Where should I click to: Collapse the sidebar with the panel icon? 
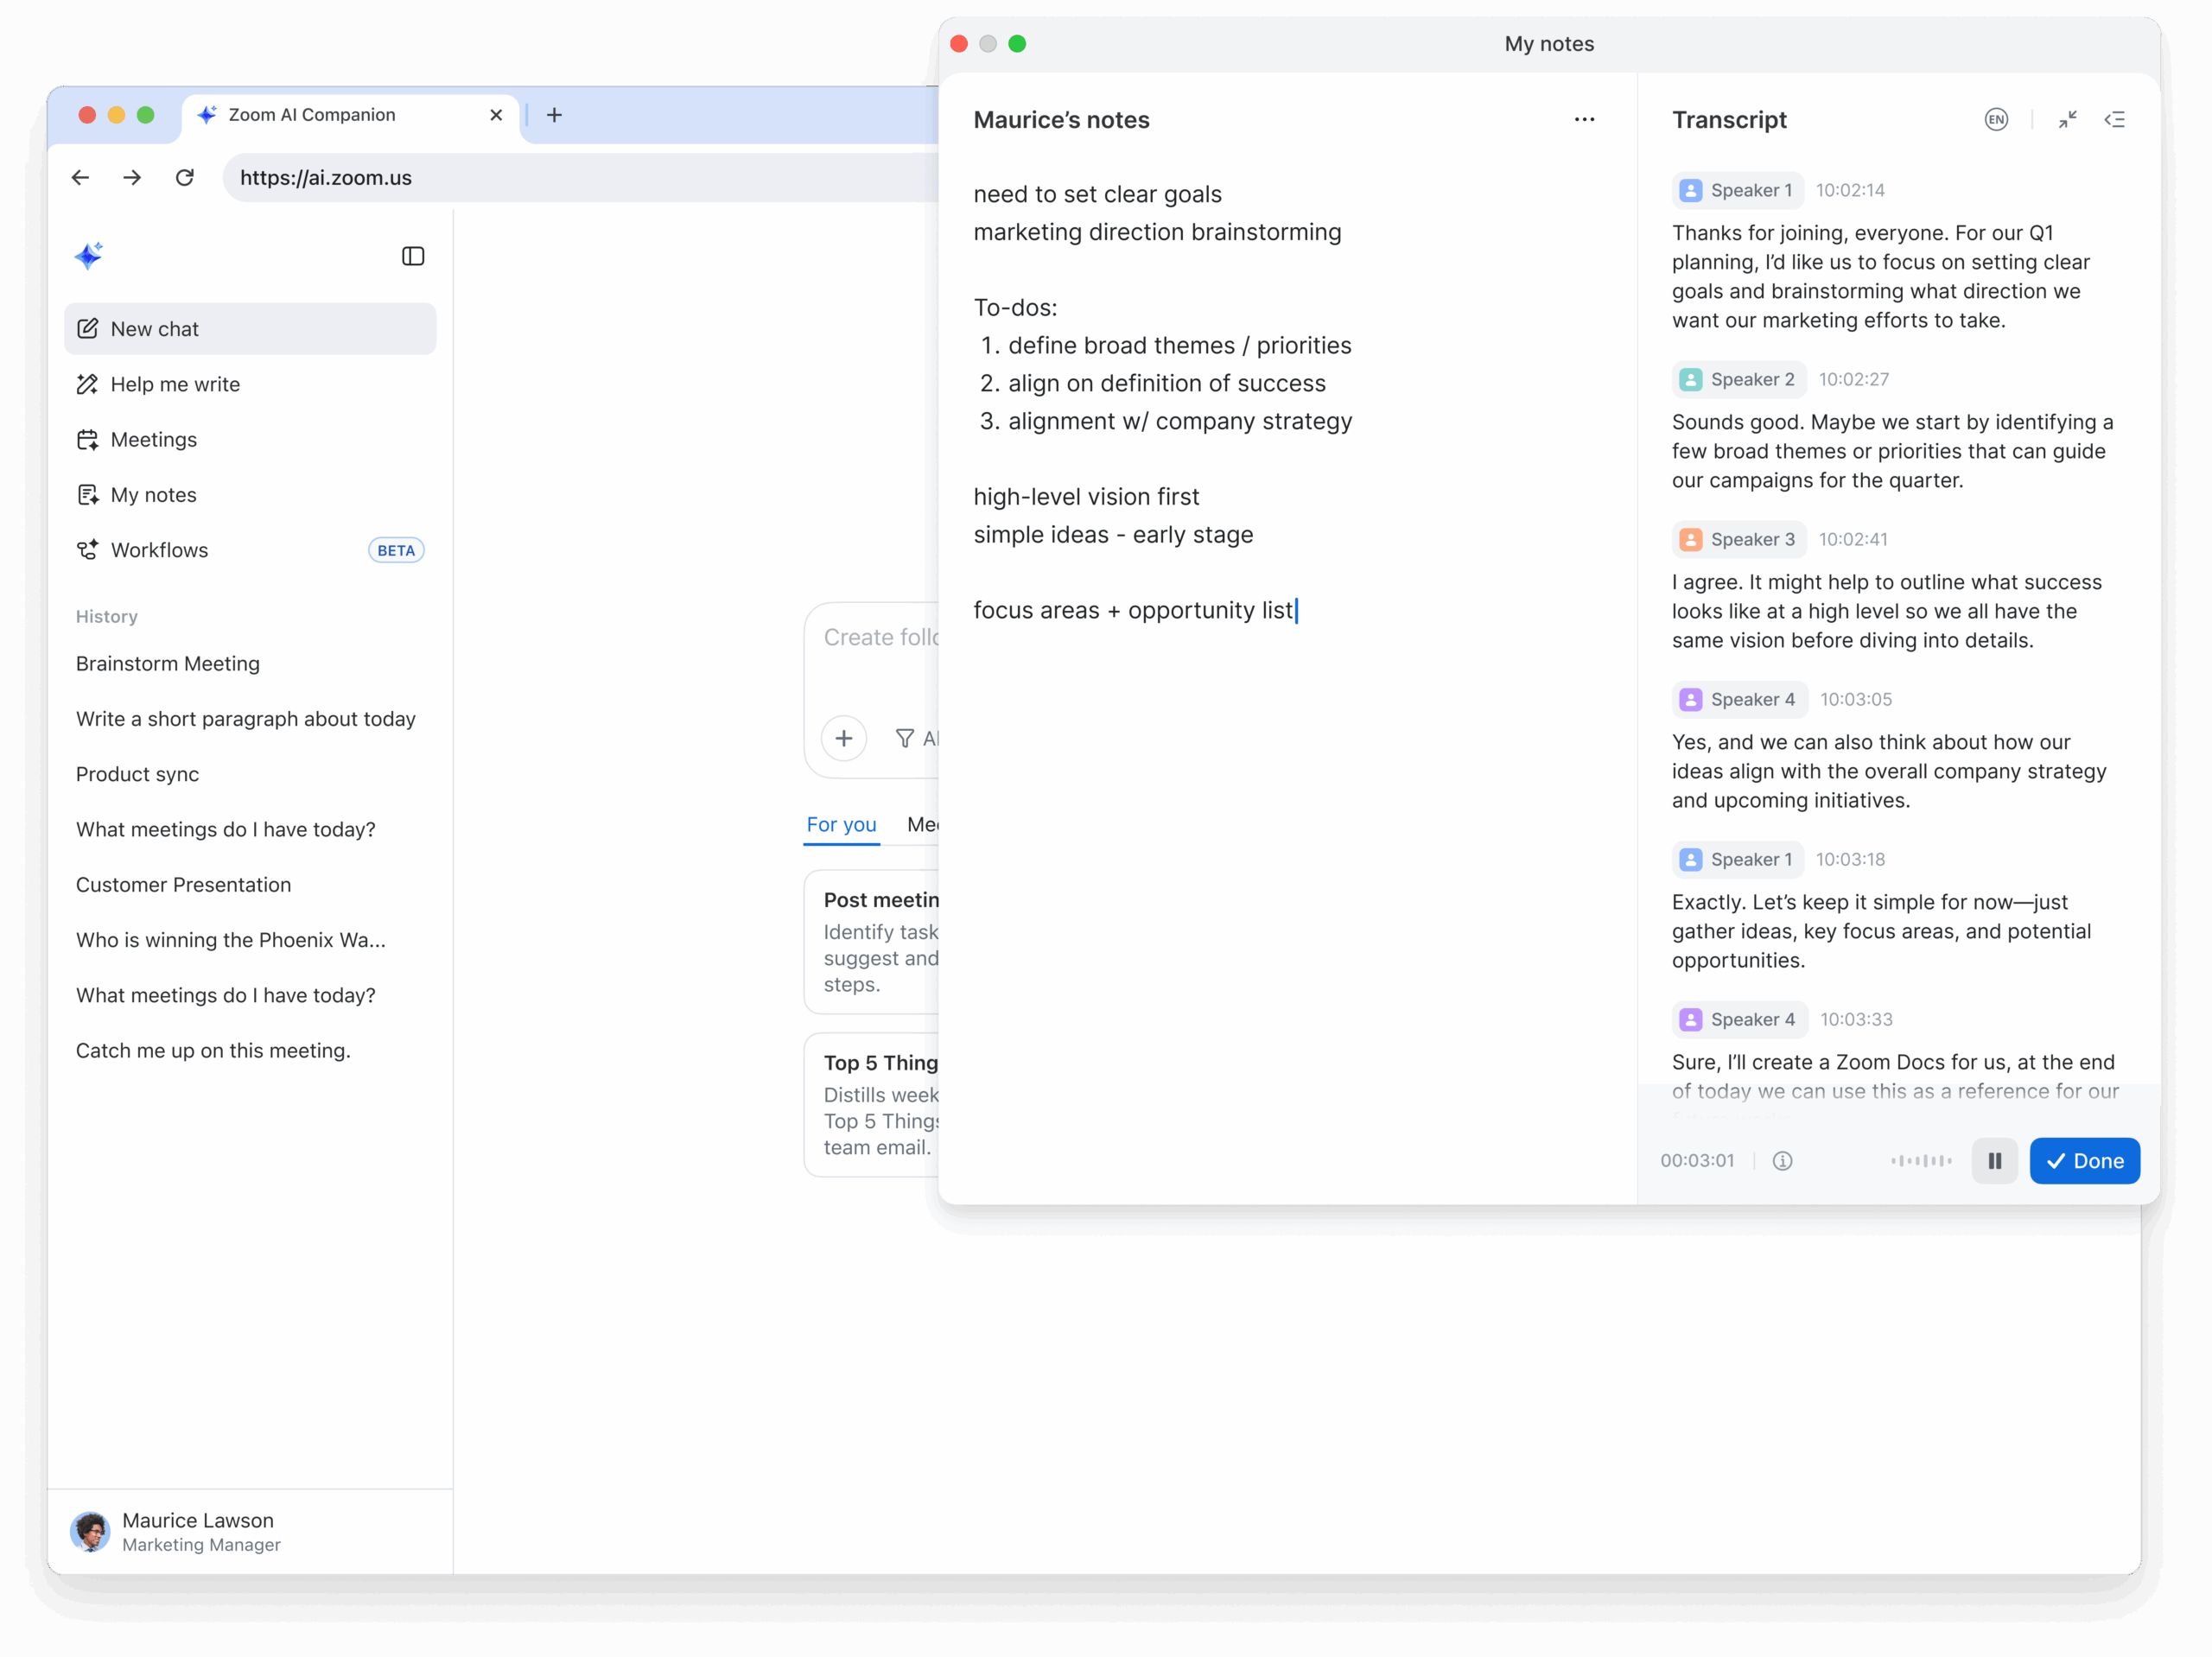pos(413,256)
